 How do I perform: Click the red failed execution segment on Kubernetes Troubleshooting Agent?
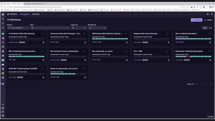[x=188, y=56]
